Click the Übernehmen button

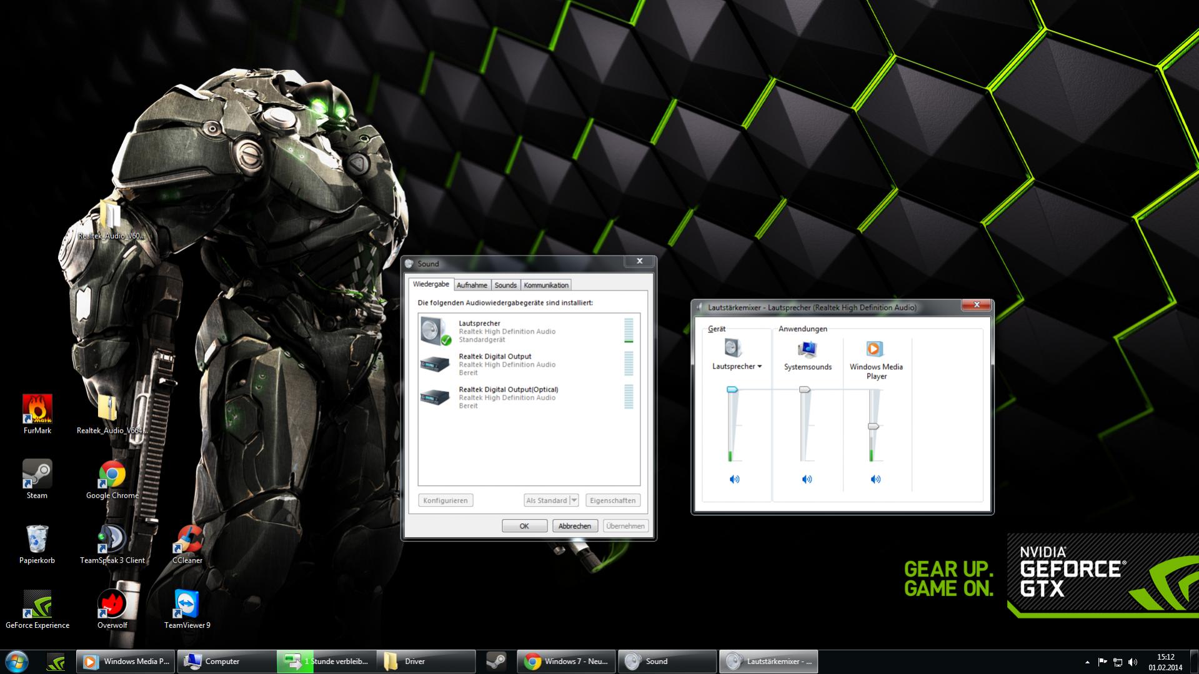(625, 526)
